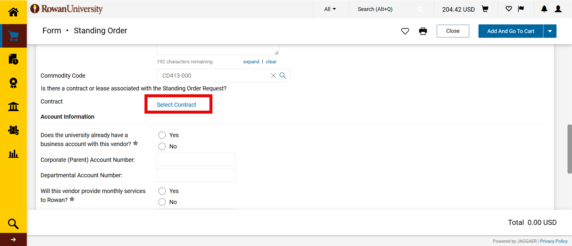The height and width of the screenshot is (246, 572).
Task: Select Yes for monthly services to Rowan
Action: pos(162,191)
